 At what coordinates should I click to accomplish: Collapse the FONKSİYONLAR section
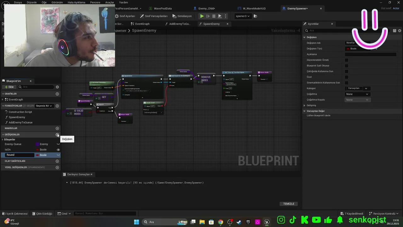[3, 106]
